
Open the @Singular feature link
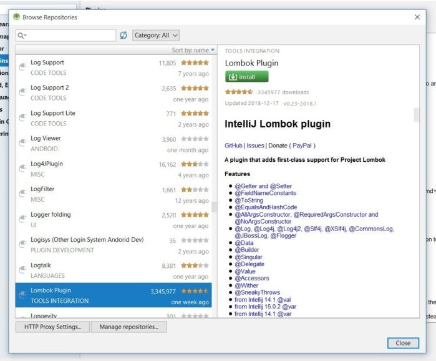tap(248, 257)
